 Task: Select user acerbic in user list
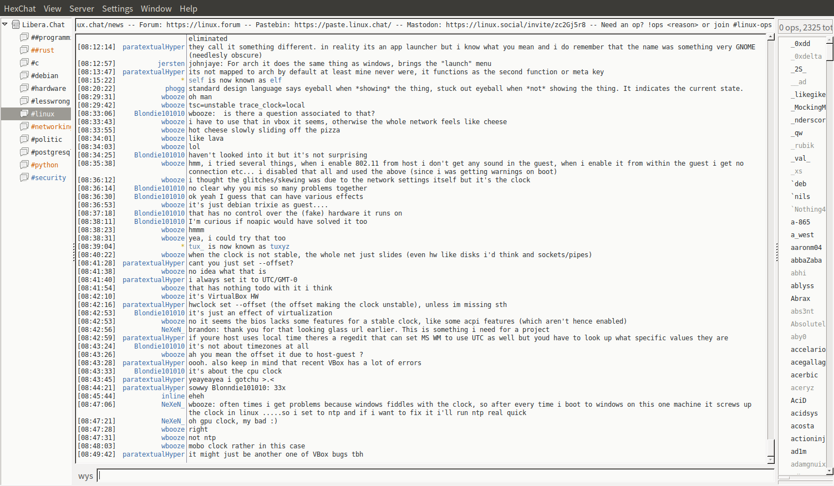tap(805, 375)
